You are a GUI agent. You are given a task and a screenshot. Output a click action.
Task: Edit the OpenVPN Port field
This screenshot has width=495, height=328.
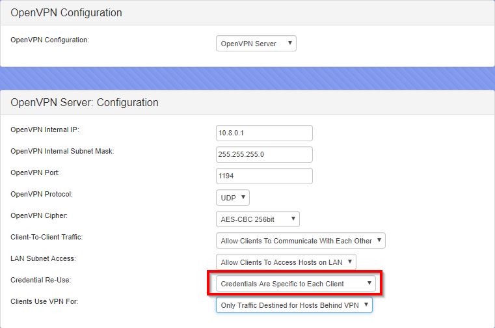[264, 176]
